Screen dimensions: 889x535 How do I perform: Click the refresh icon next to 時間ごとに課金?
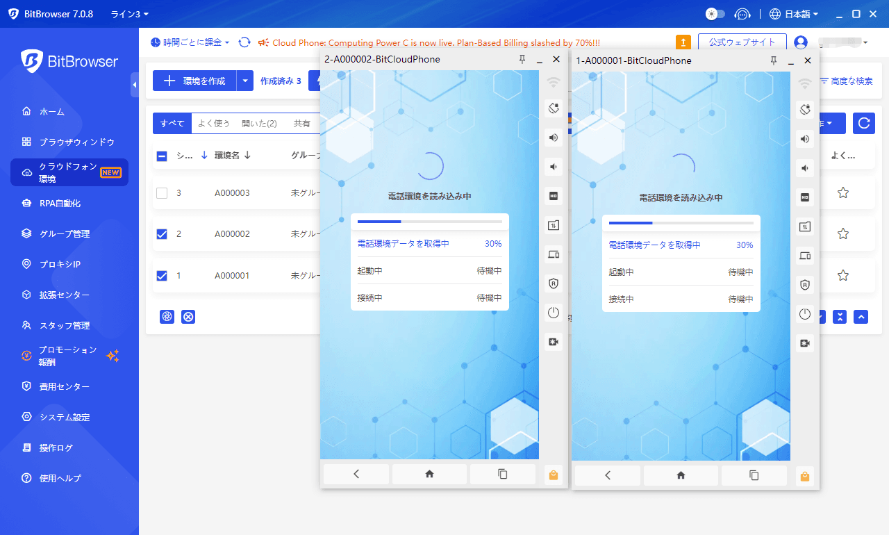tap(244, 42)
